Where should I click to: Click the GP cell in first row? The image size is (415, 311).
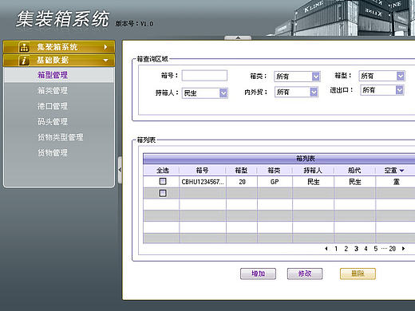coord(275,182)
